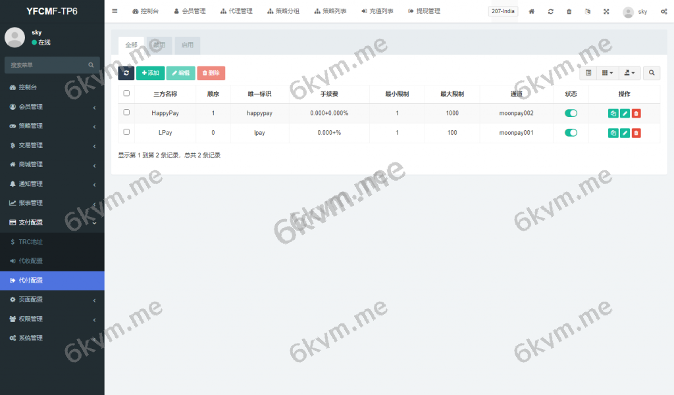674x395 pixels.
Task: Tick the select-all checkbox in table header
Action: coord(126,93)
